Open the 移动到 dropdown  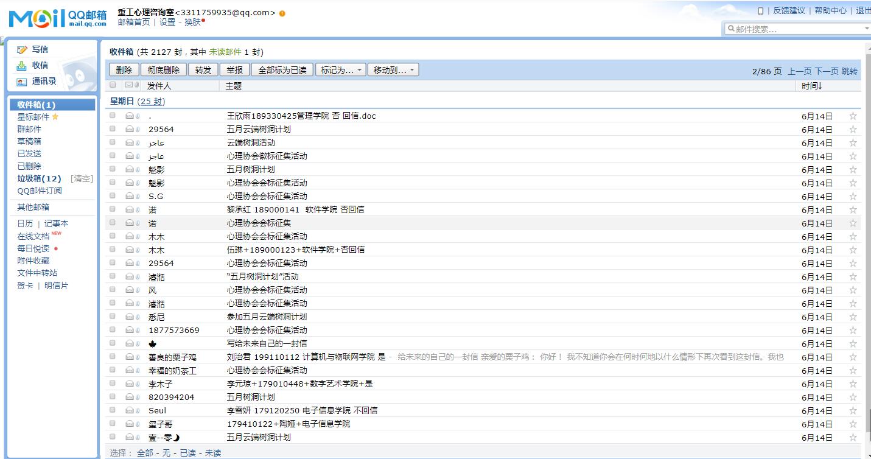click(x=393, y=70)
